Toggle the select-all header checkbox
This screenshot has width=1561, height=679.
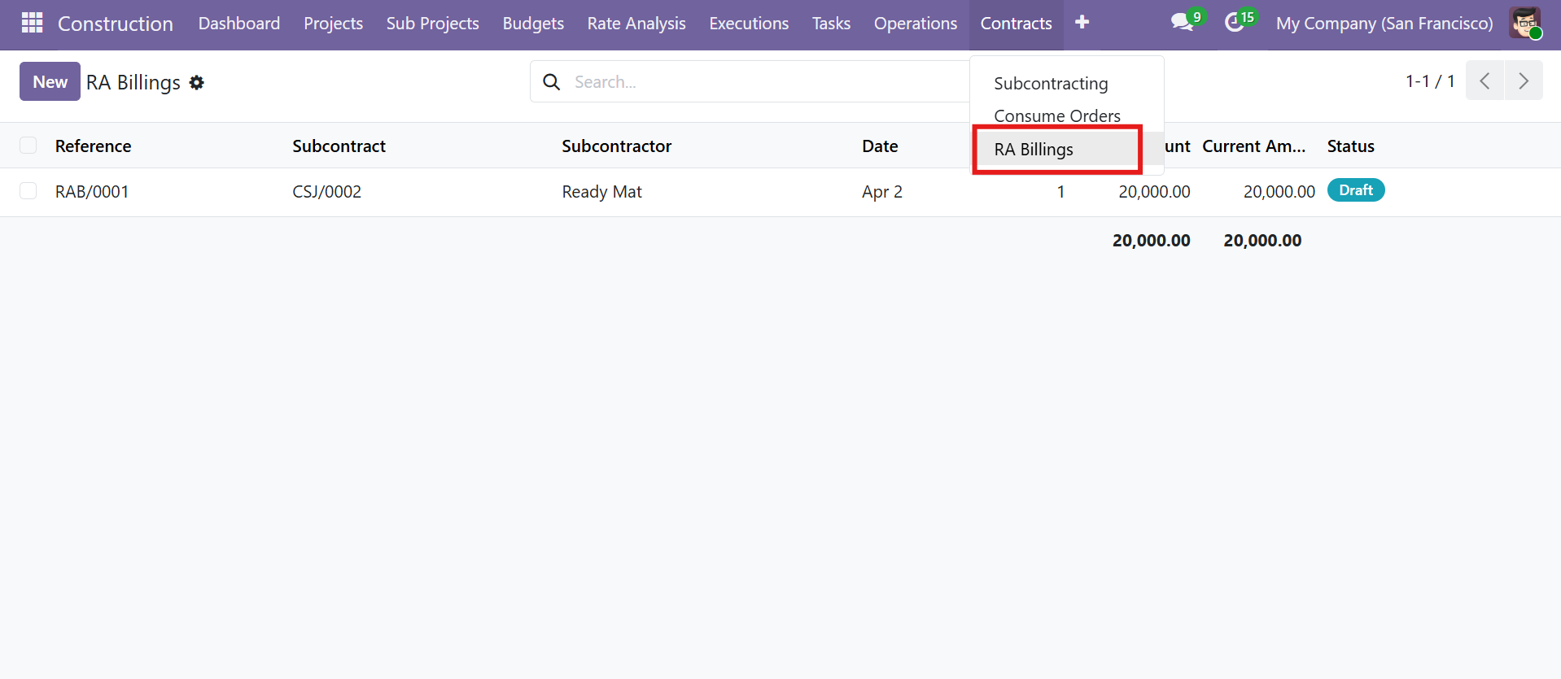coord(28,146)
